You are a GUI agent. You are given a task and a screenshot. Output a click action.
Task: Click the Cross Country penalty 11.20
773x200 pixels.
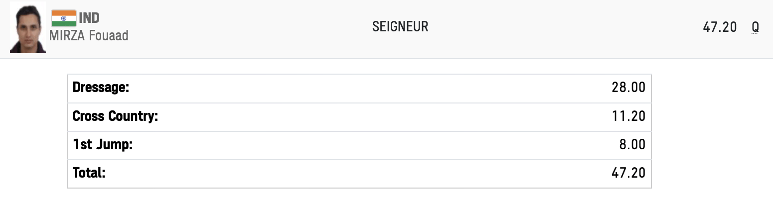pos(629,116)
